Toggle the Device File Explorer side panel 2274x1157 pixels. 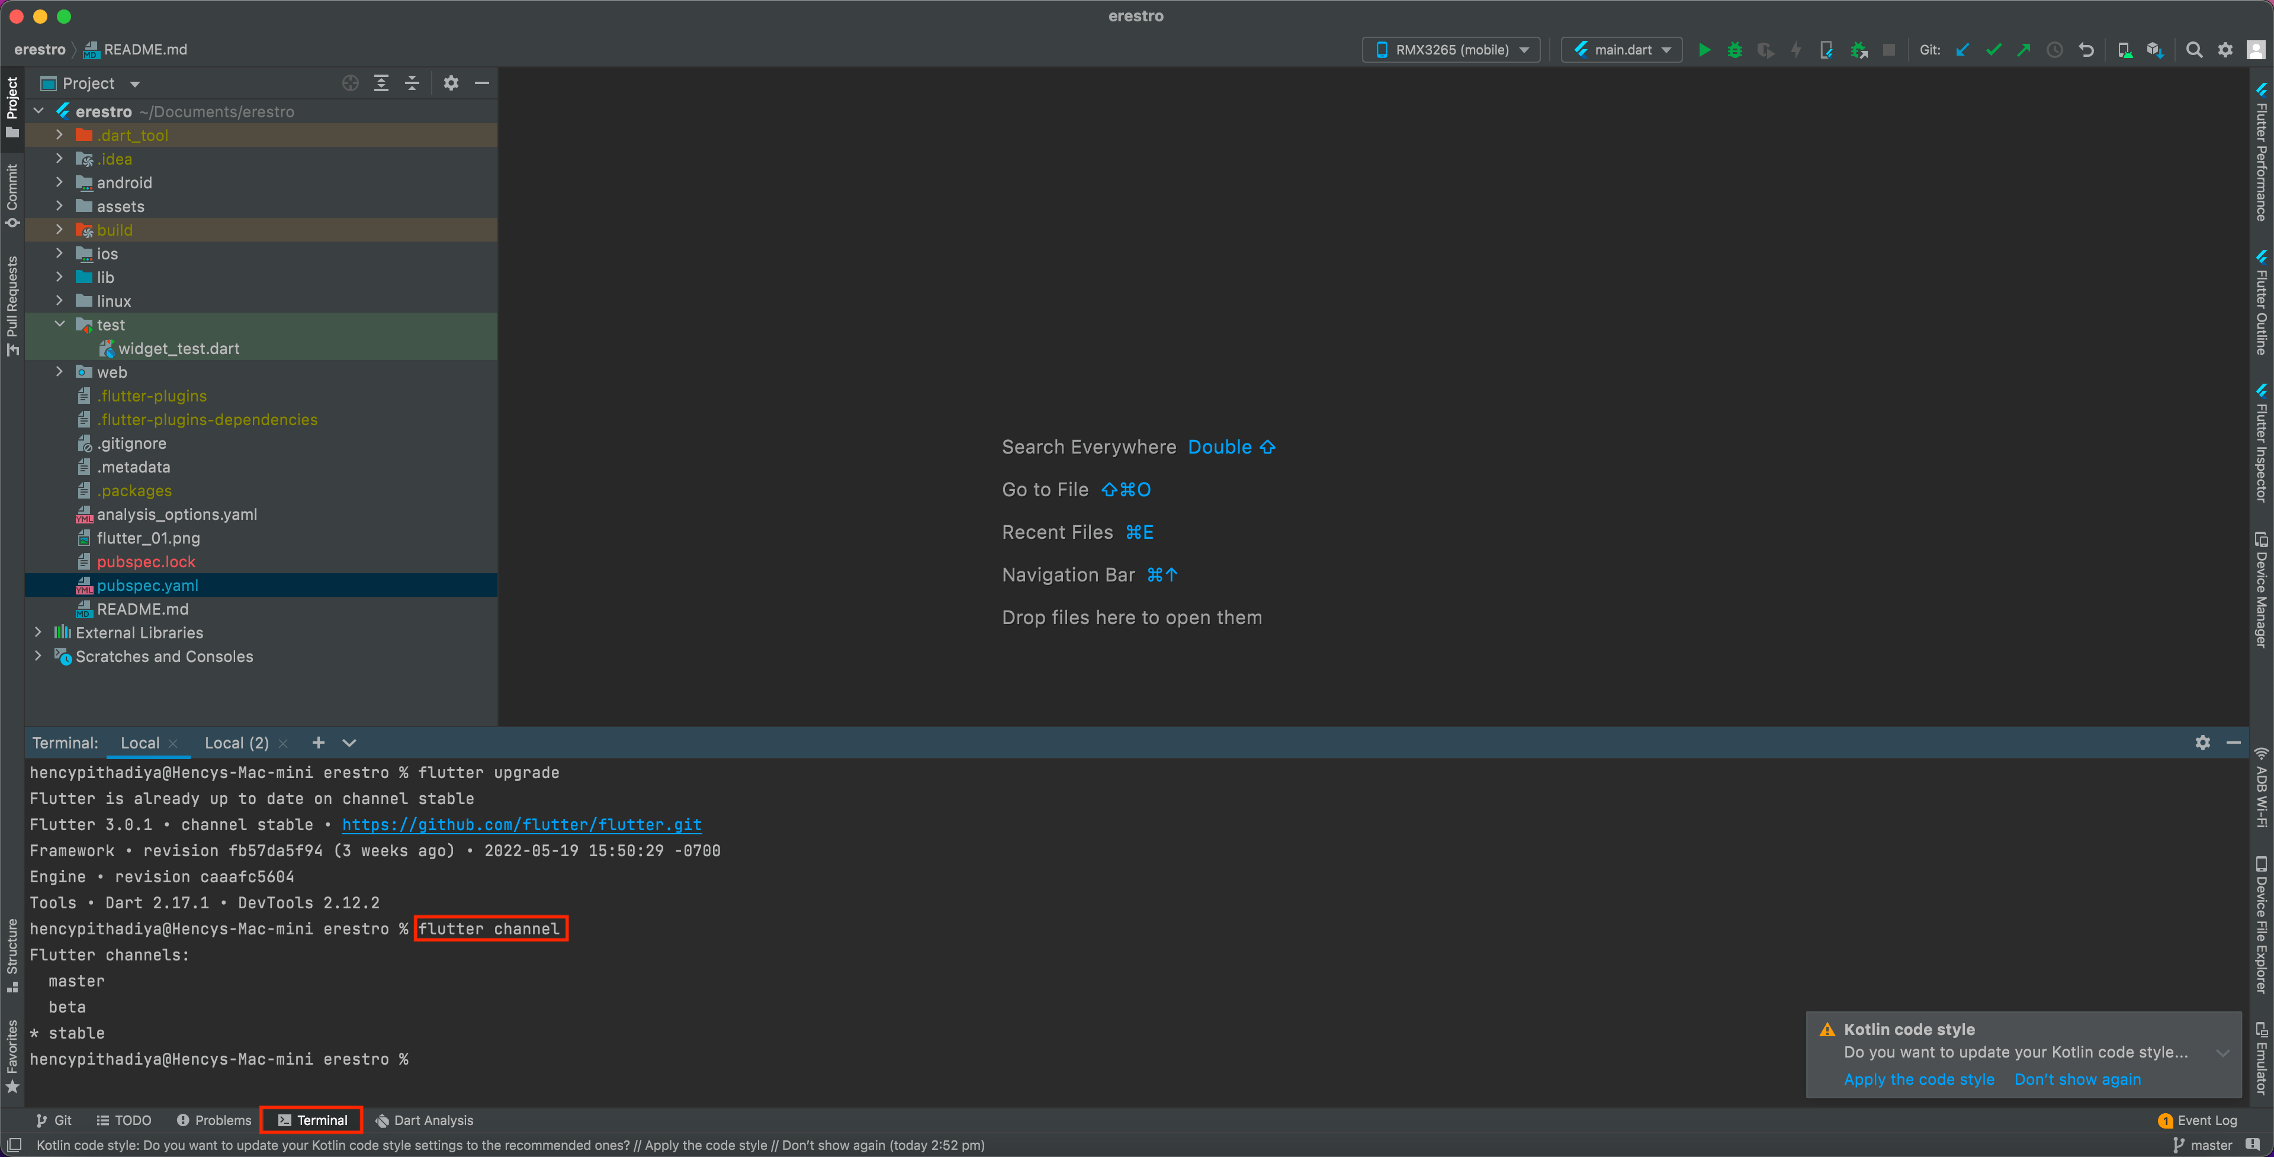pos(2261,925)
